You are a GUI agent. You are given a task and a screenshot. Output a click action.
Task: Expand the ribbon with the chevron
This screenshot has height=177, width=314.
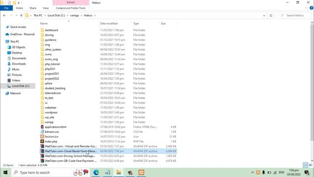coord(306,8)
